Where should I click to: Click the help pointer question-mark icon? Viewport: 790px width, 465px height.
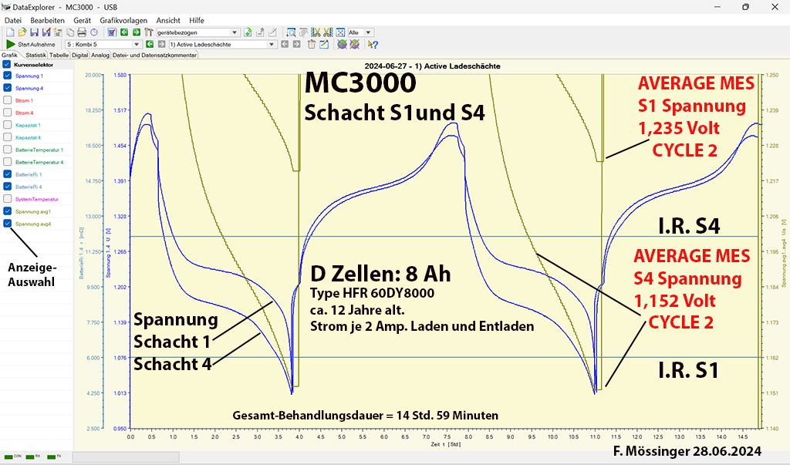point(374,45)
